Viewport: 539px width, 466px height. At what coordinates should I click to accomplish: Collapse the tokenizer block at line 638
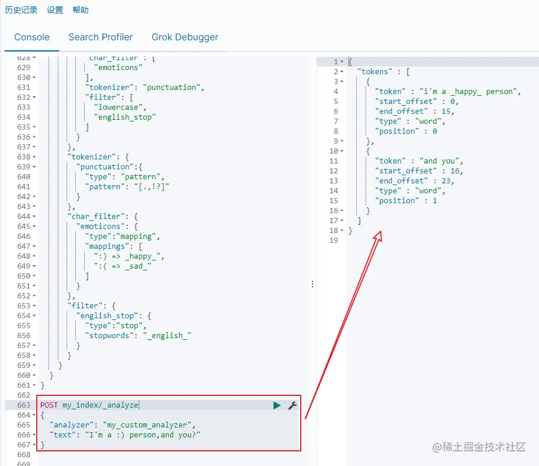[34, 157]
